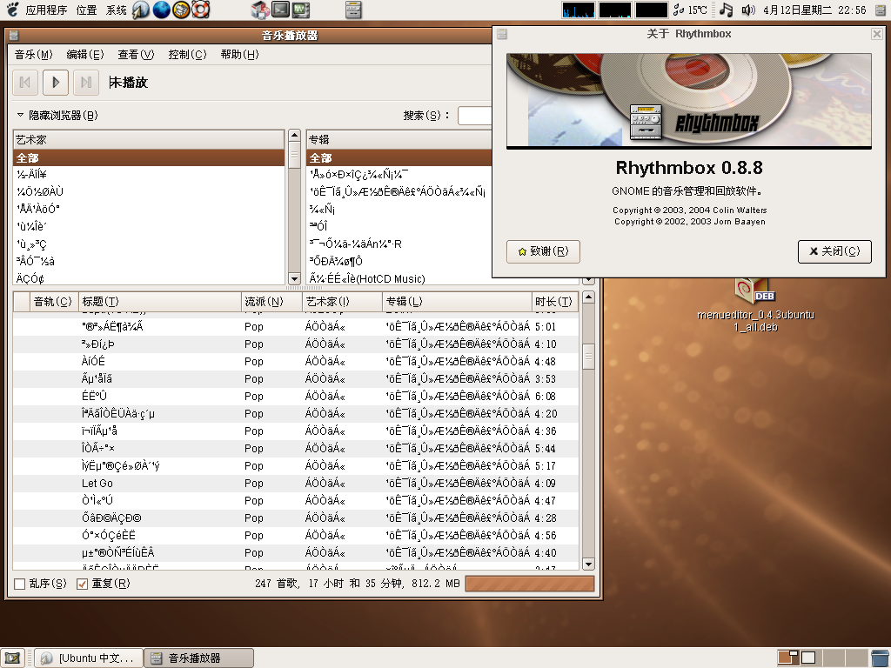Disable the 重复 repeat checkbox
Viewport: 891px width, 668px height.
(82, 584)
